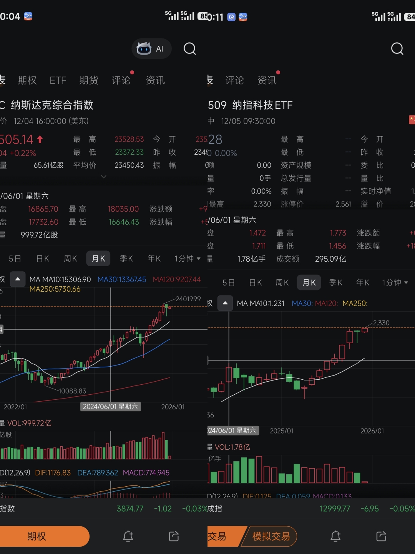Image resolution: width=415 pixels, height=554 pixels.
Task: Collapse indicator arrow beside MA10:1.231
Action: coord(225,303)
